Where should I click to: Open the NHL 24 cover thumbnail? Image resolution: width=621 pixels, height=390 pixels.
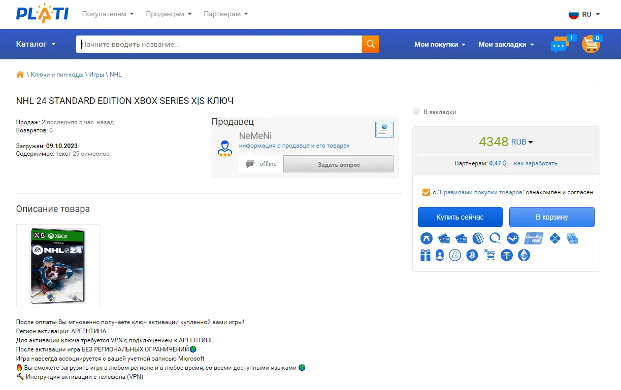[x=58, y=266]
